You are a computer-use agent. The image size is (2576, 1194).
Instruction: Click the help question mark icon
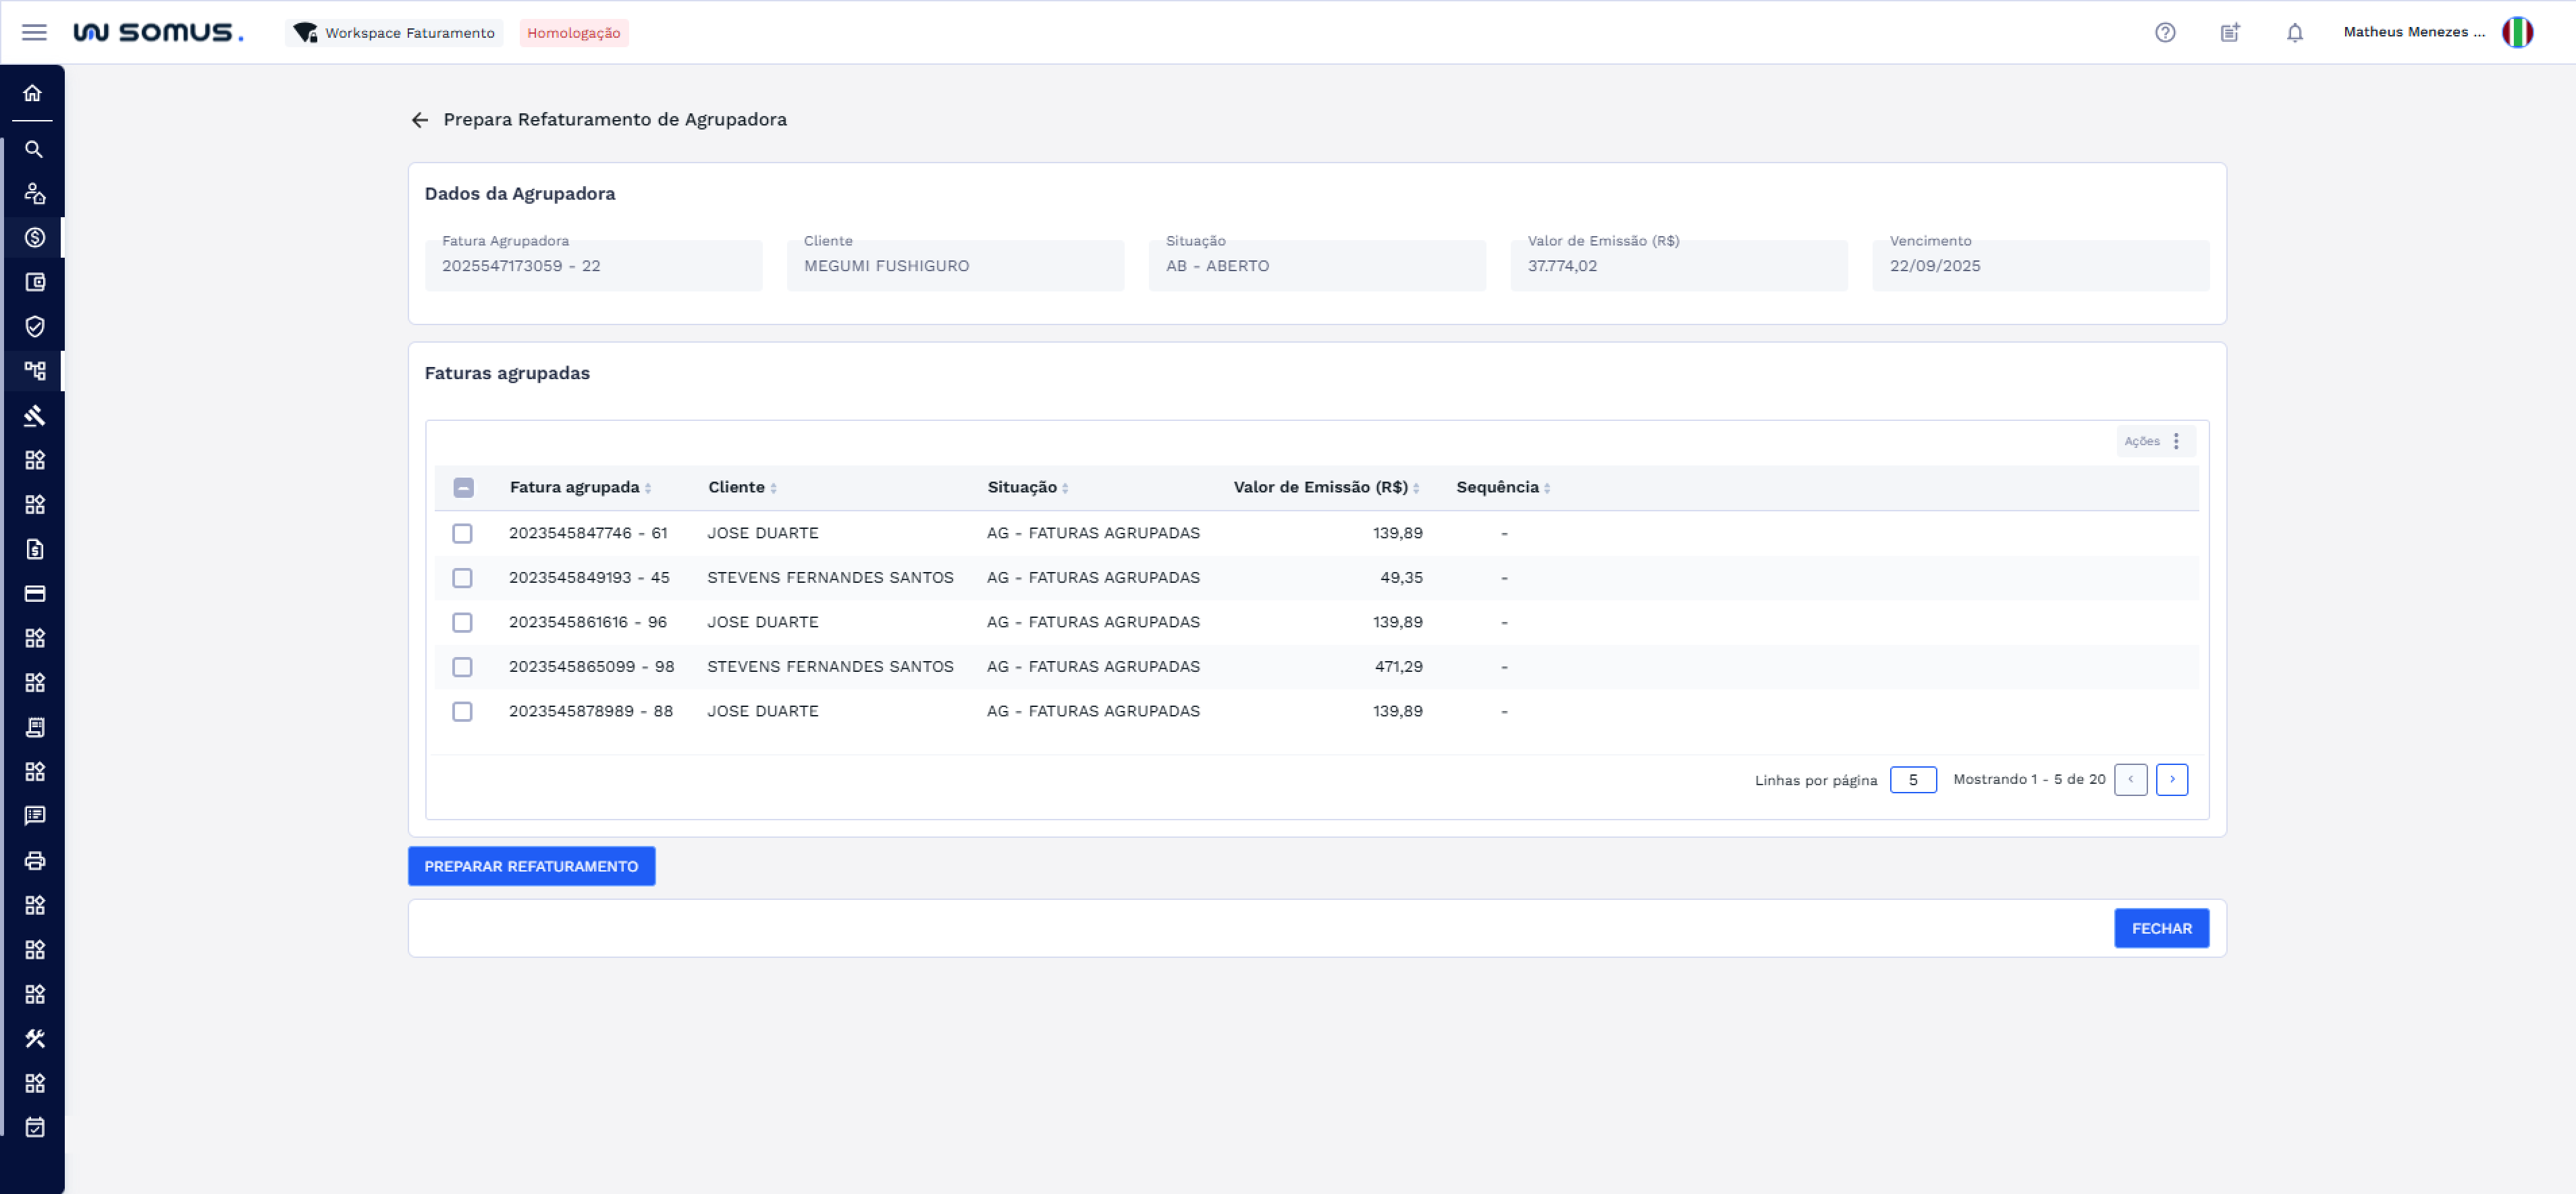(2164, 32)
